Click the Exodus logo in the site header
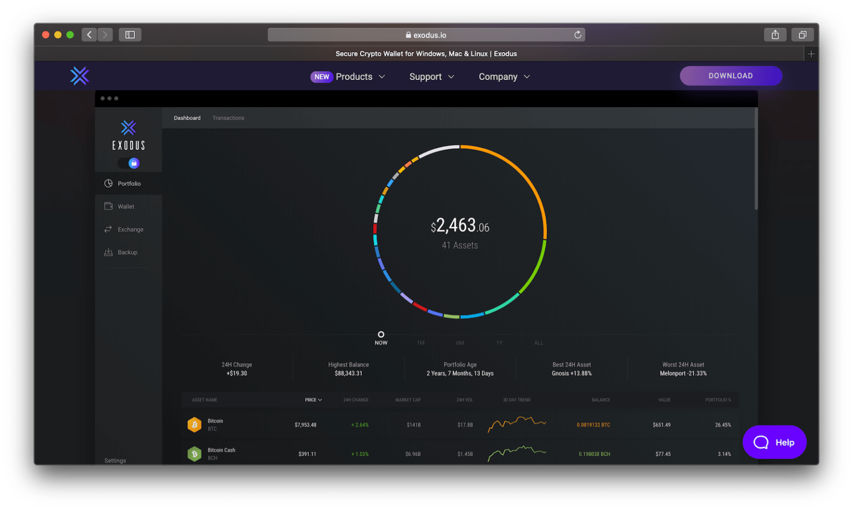 79,76
